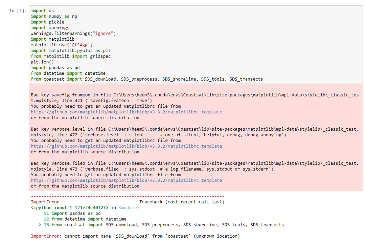Click the ipython-input traceback source link
This screenshot has height=244, width=366.
click(x=70, y=207)
